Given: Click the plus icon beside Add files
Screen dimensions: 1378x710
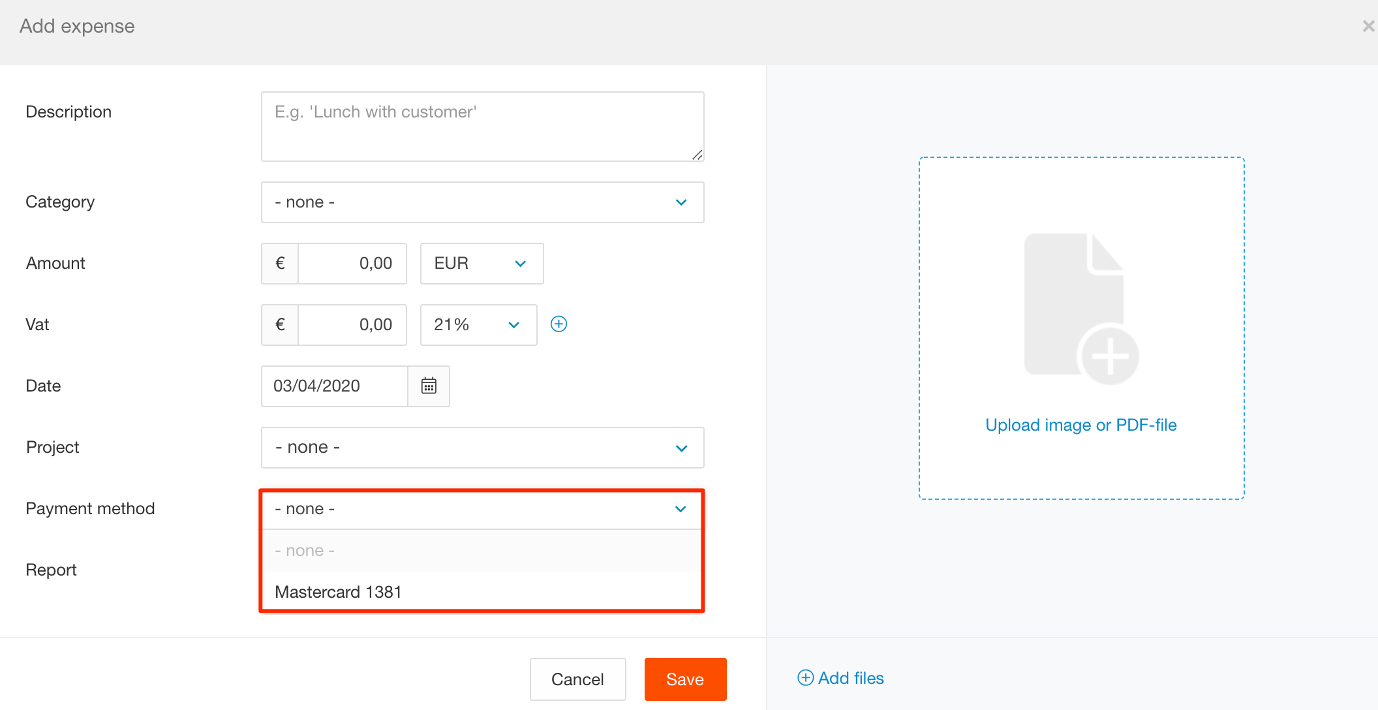Looking at the screenshot, I should (806, 678).
